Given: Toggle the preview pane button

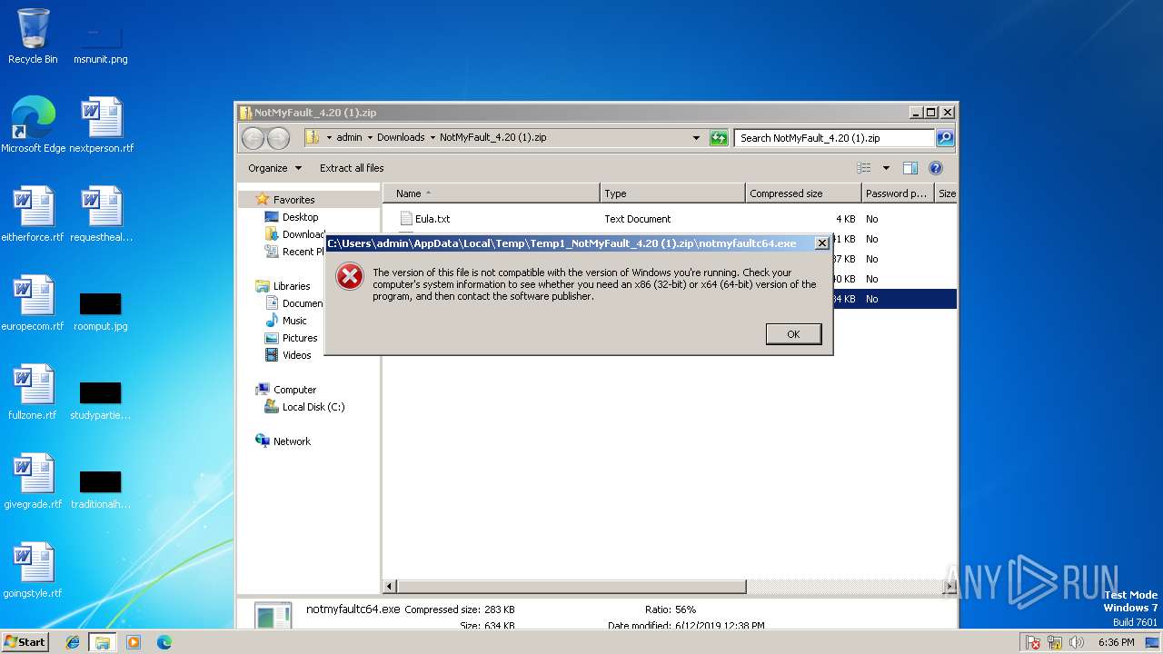Looking at the screenshot, I should pyautogui.click(x=910, y=168).
